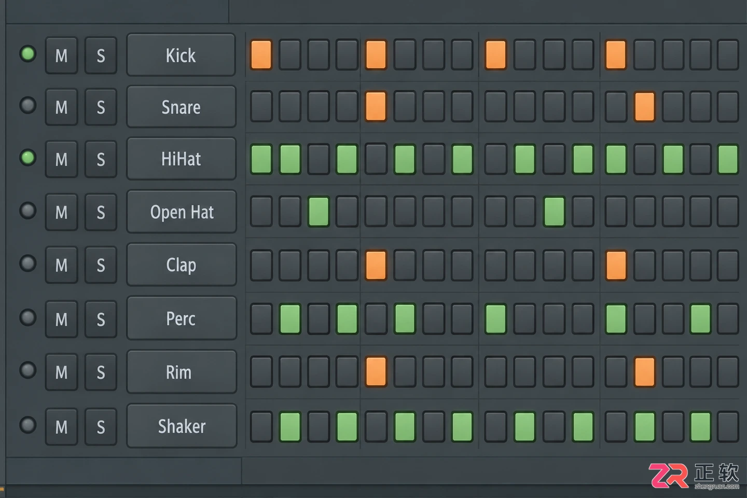The height and width of the screenshot is (498, 747).
Task: Select the Shaker channel name button
Action: point(181,426)
